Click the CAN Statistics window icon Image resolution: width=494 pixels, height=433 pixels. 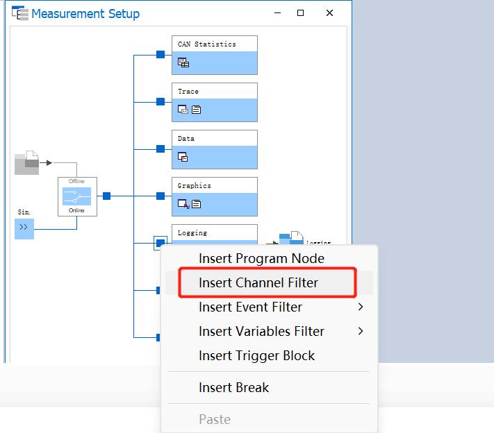(183, 62)
